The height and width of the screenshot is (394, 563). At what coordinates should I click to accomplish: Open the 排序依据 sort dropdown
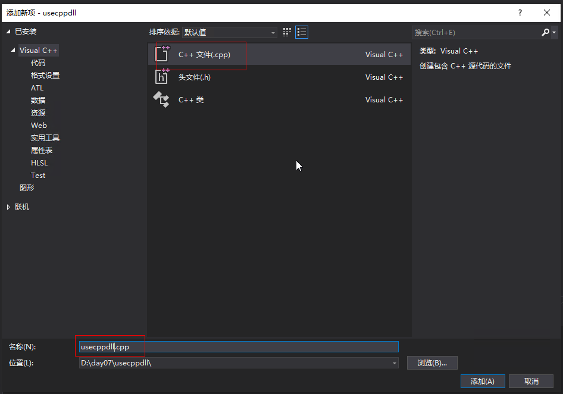pyautogui.click(x=230, y=32)
